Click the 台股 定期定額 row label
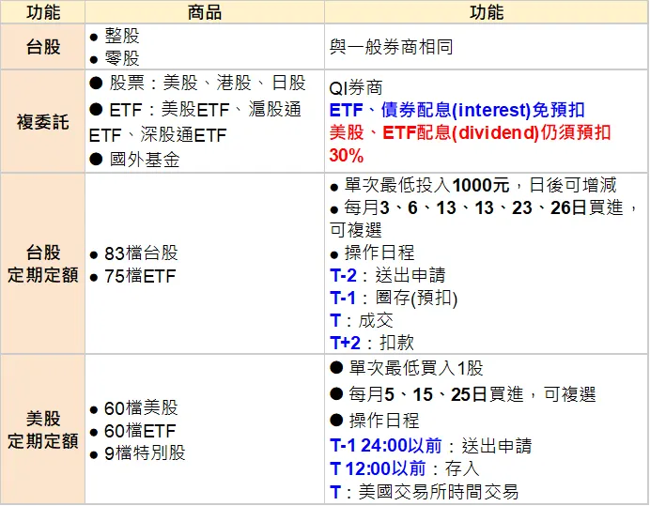This screenshot has height=506, width=650. click(x=43, y=264)
